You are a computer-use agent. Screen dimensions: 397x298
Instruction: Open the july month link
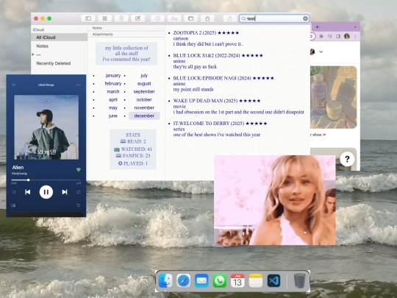click(x=144, y=76)
